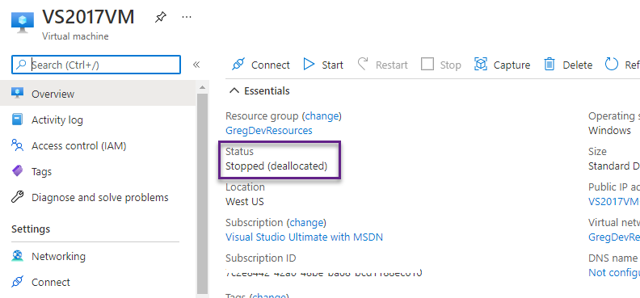Viewport: 640px width, 298px height.
Task: Click the Connect toolbar button label
Action: tap(270, 65)
